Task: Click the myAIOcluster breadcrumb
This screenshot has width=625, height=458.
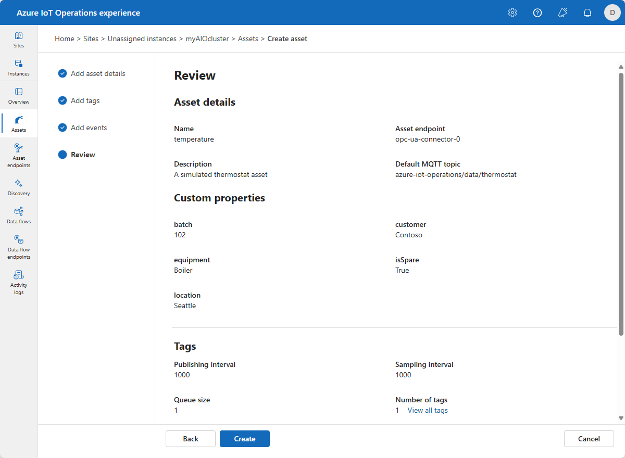Action: click(x=207, y=39)
